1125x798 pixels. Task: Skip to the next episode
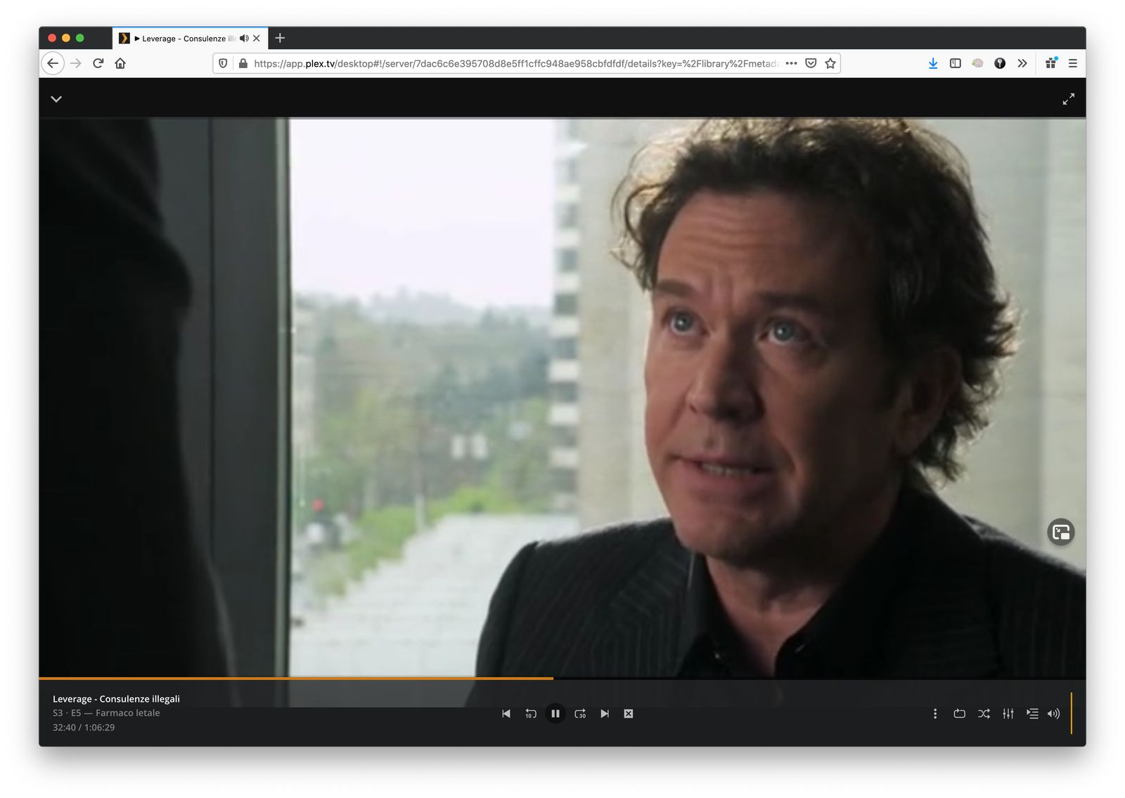(x=605, y=714)
